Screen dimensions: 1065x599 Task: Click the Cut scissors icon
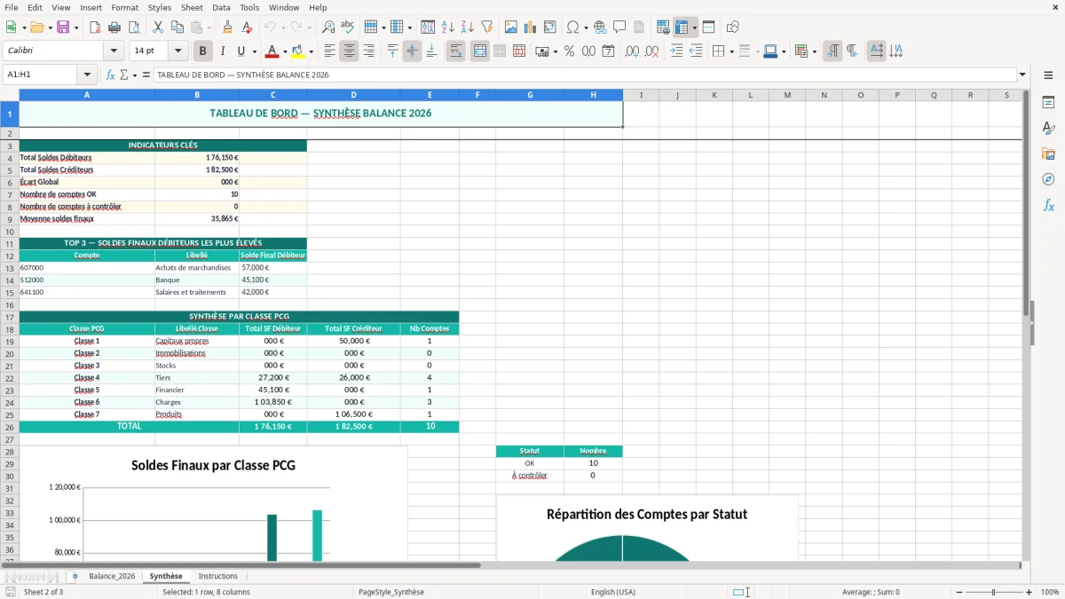(158, 28)
